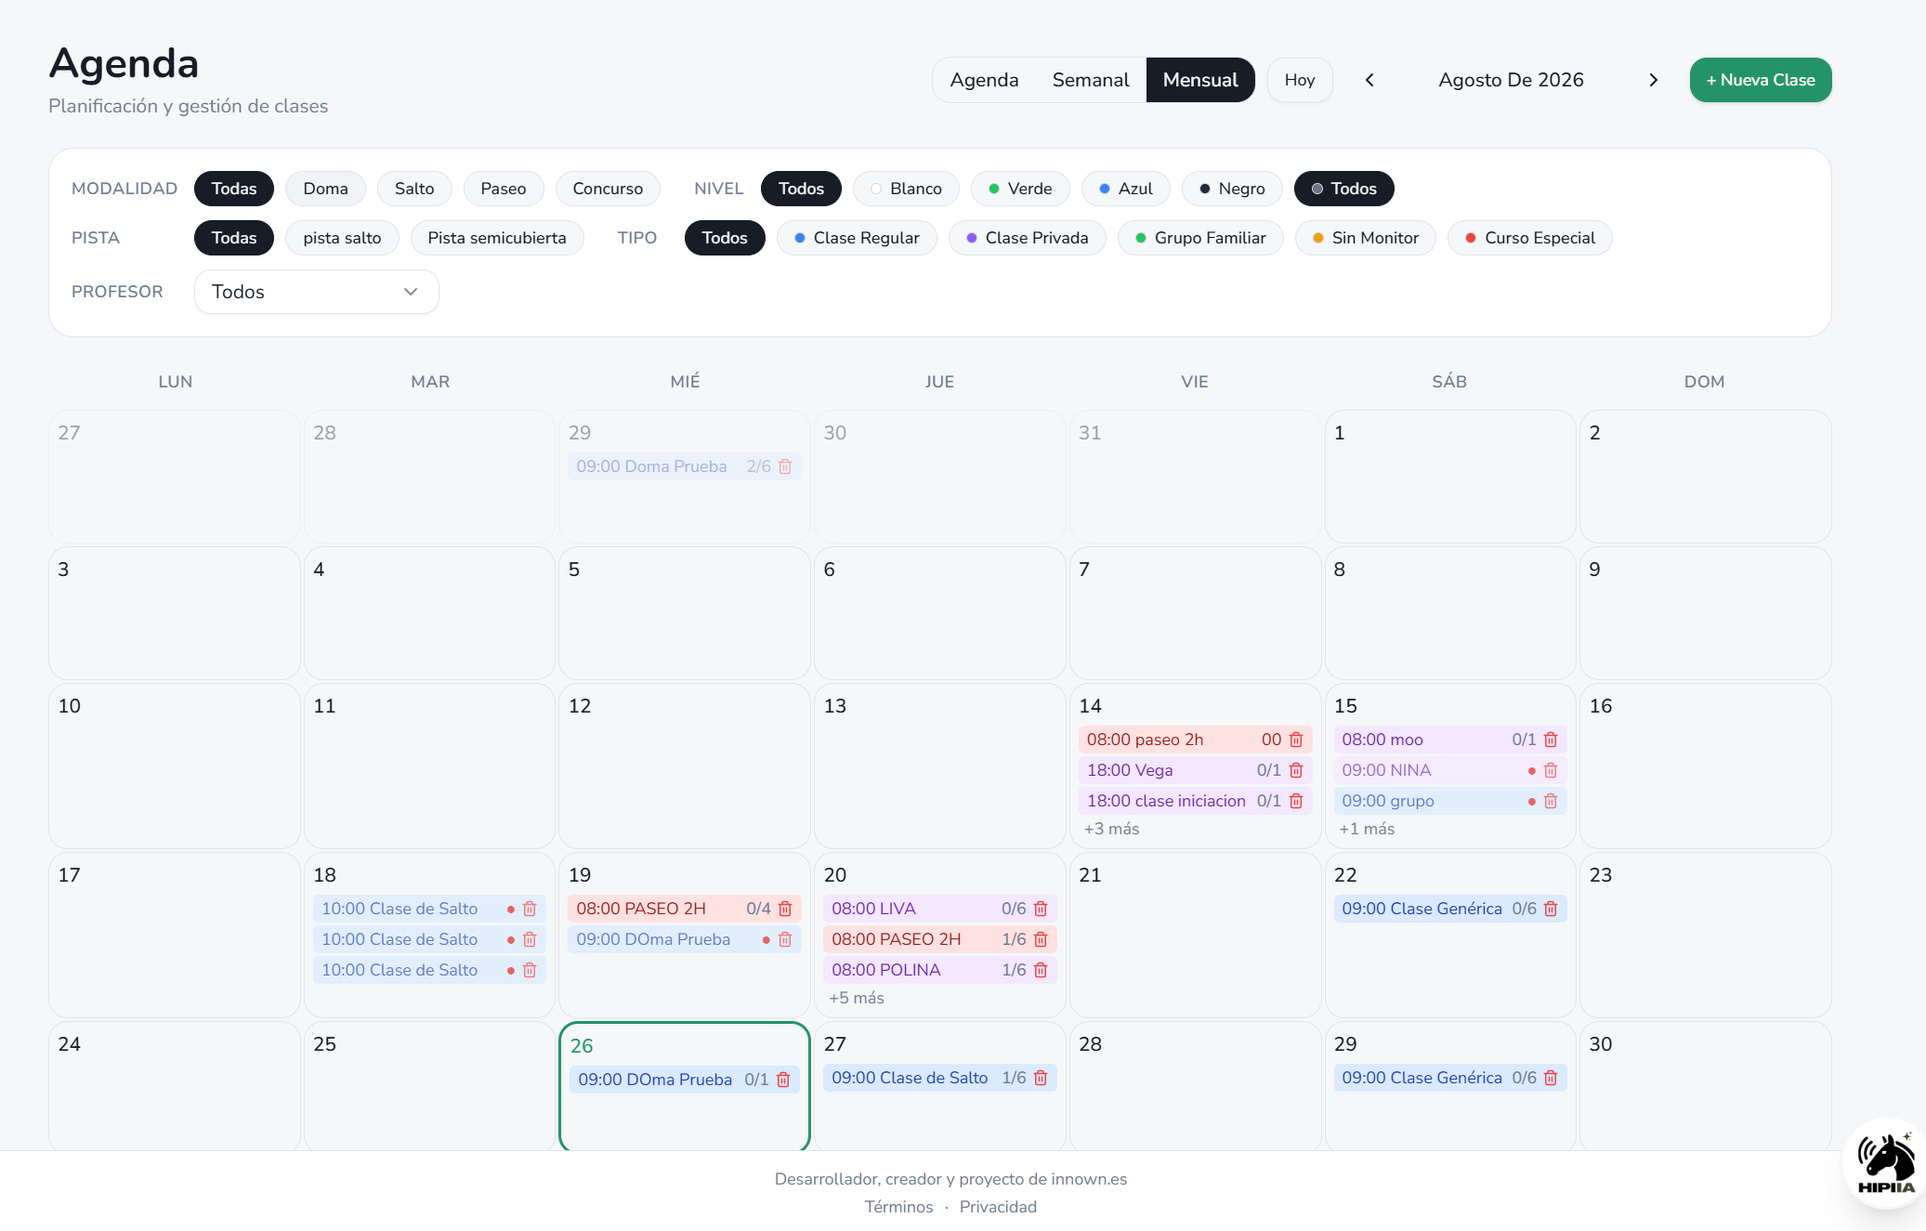Go to next month arrow
This screenshot has width=1926, height=1231.
[x=1653, y=80]
